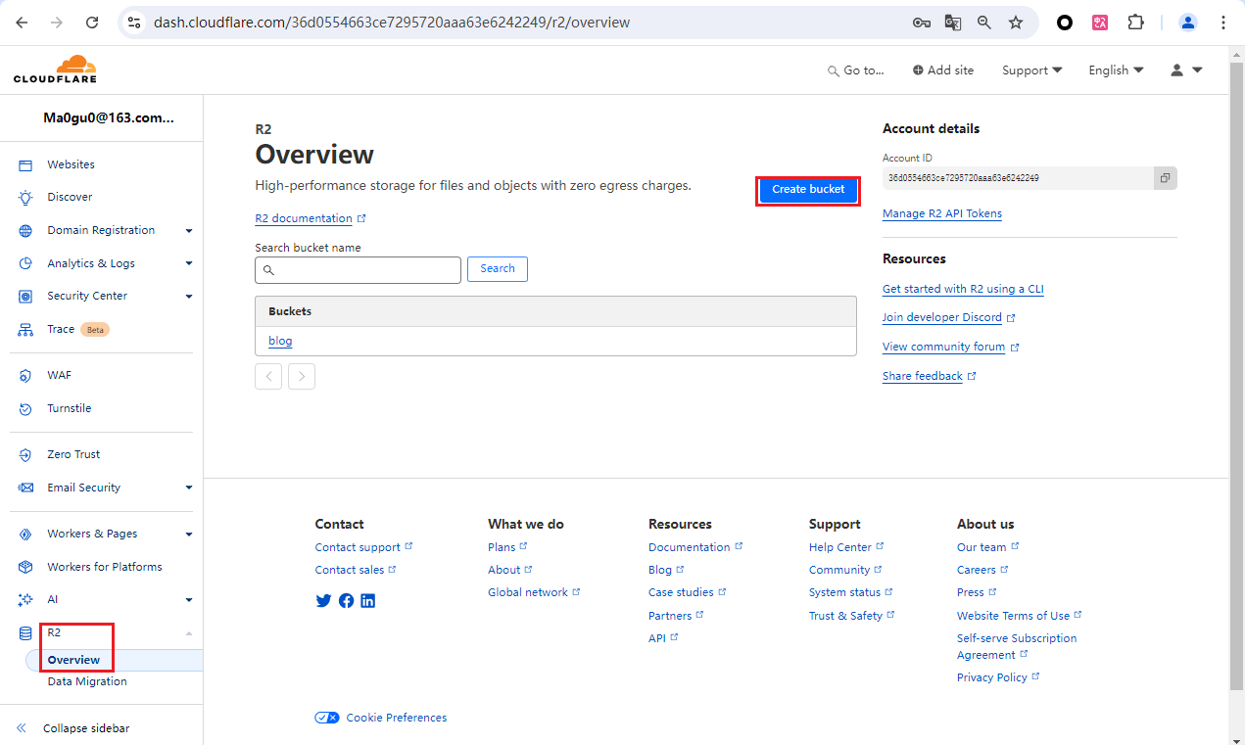Click the WAF shield icon

[x=25, y=376]
